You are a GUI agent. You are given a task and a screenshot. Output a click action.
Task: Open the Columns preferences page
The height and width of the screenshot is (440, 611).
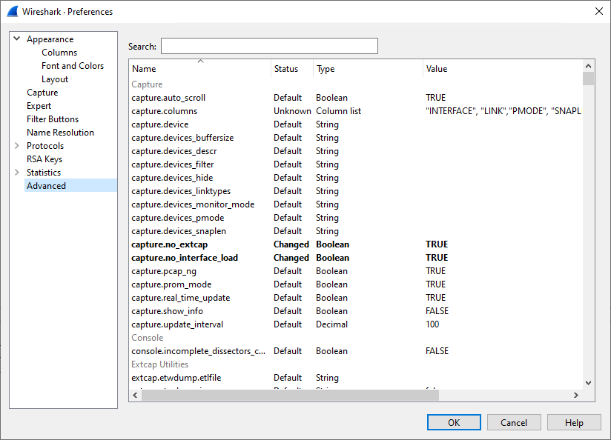point(59,53)
